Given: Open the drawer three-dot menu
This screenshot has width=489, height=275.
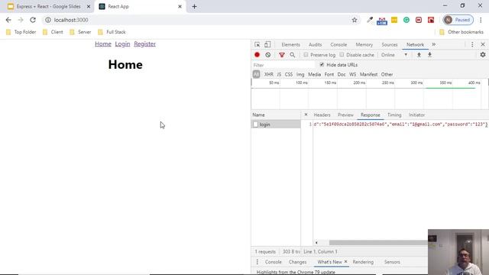Looking at the screenshot, I should click(x=257, y=262).
